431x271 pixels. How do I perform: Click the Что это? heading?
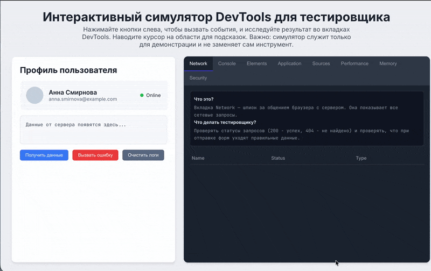click(204, 99)
